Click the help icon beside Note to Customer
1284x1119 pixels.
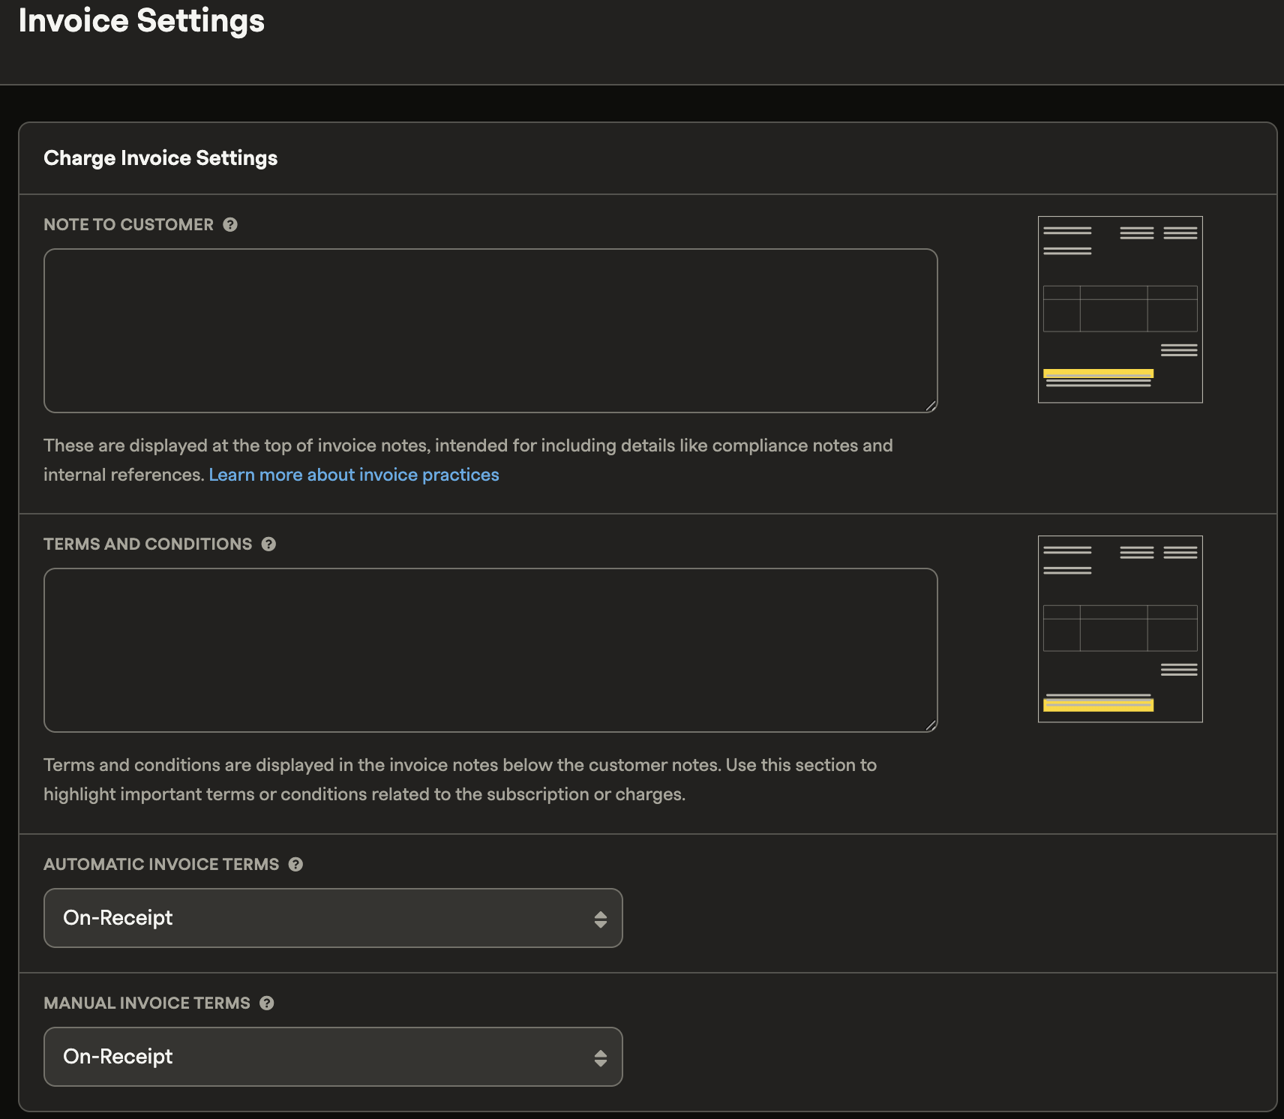tap(230, 225)
